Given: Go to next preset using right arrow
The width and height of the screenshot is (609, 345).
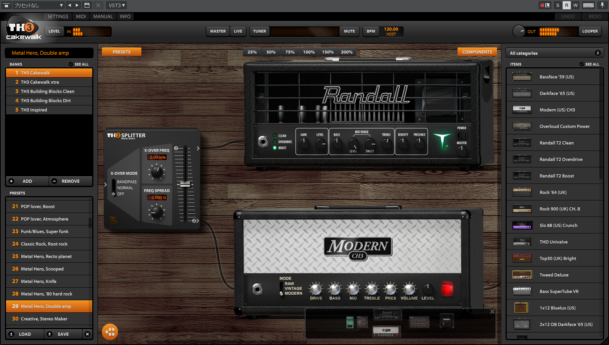Looking at the screenshot, I should [x=77, y=5].
